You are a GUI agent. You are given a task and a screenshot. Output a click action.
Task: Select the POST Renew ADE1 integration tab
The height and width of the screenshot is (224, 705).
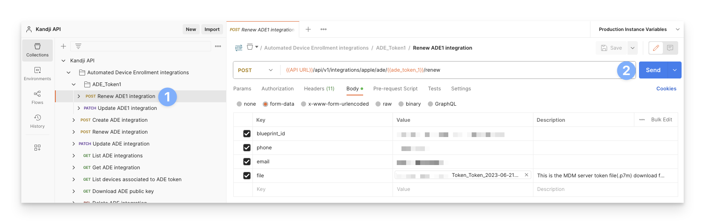263,29
